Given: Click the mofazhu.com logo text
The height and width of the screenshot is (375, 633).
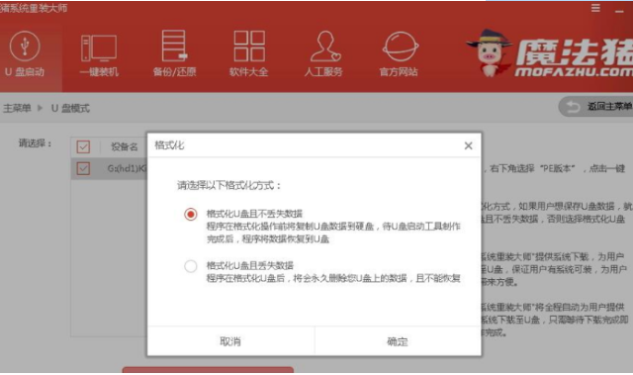Looking at the screenshot, I should (574, 72).
